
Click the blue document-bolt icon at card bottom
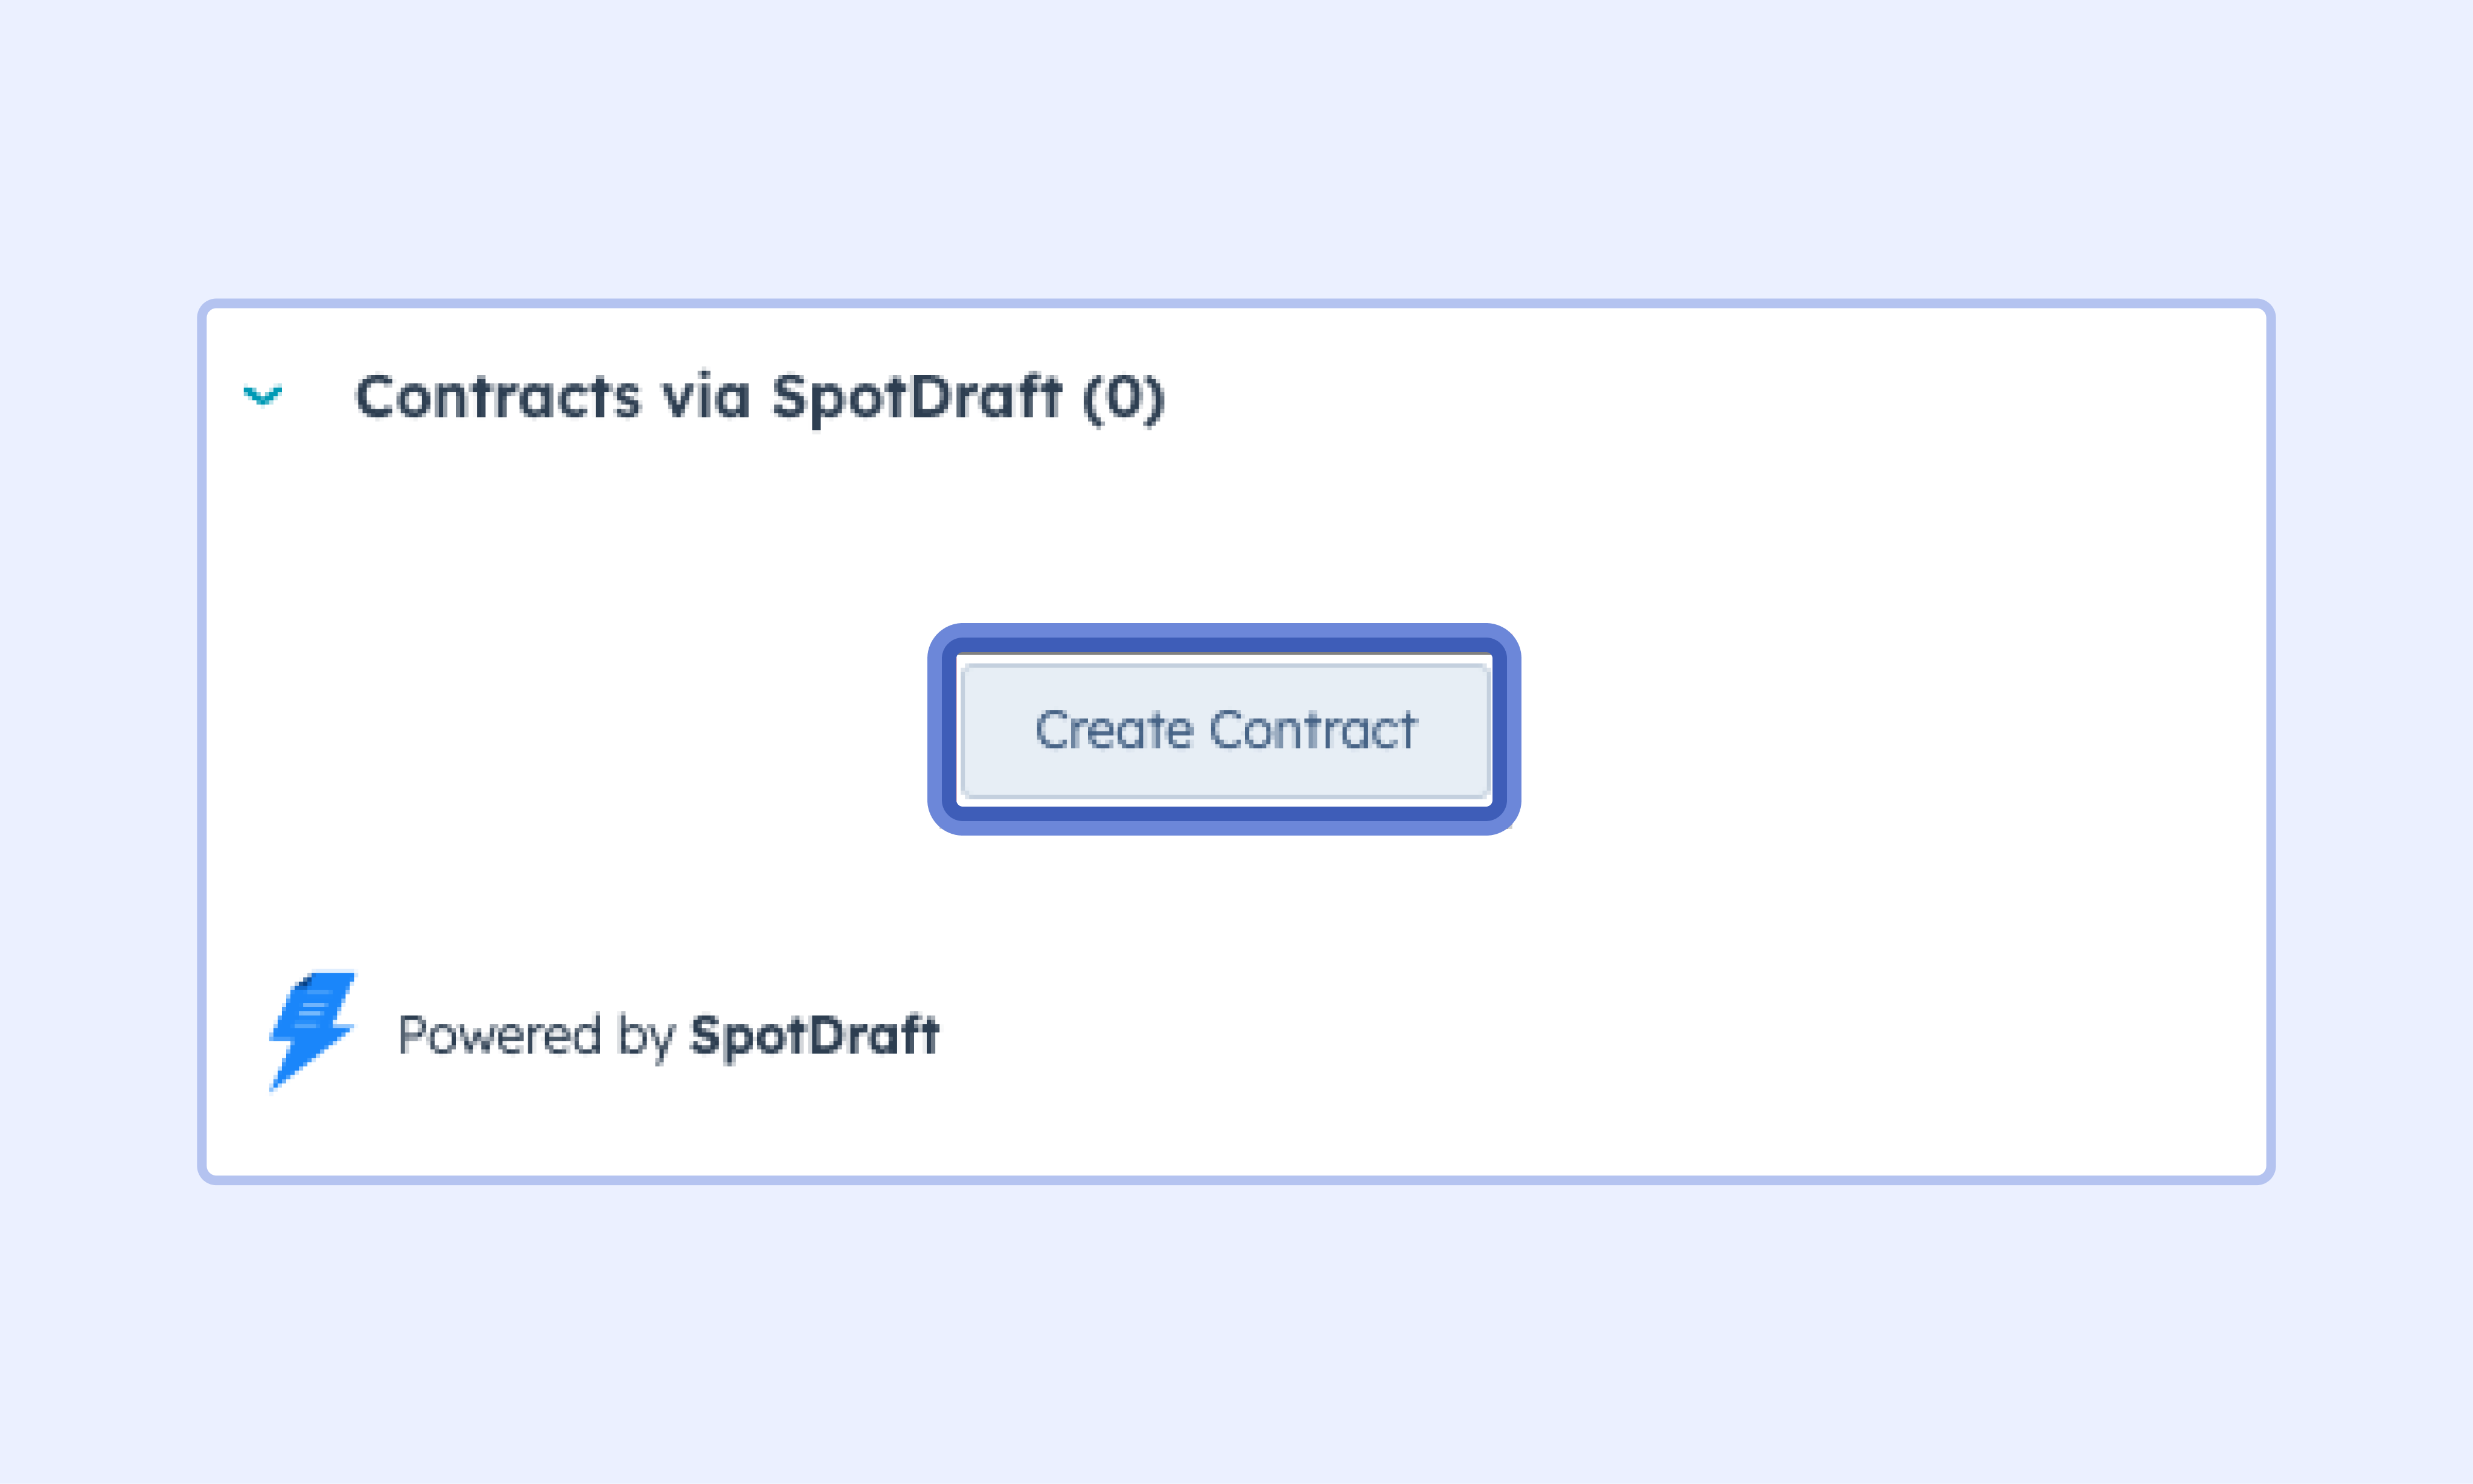[x=312, y=1029]
